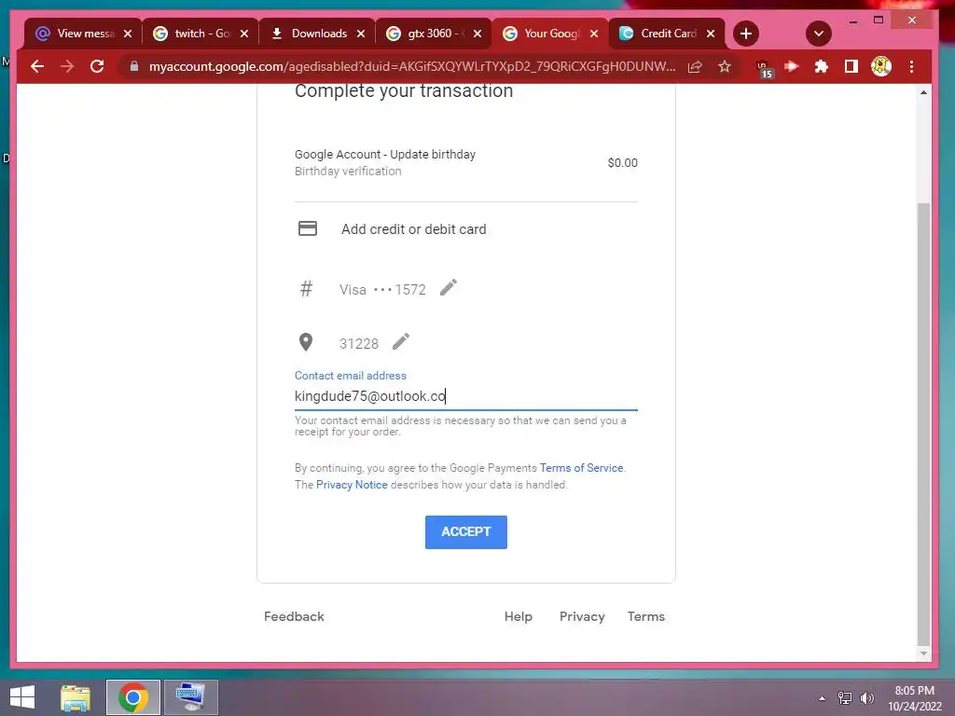The height and width of the screenshot is (716, 955).
Task: Click Add credit or debit card
Action: (x=413, y=229)
